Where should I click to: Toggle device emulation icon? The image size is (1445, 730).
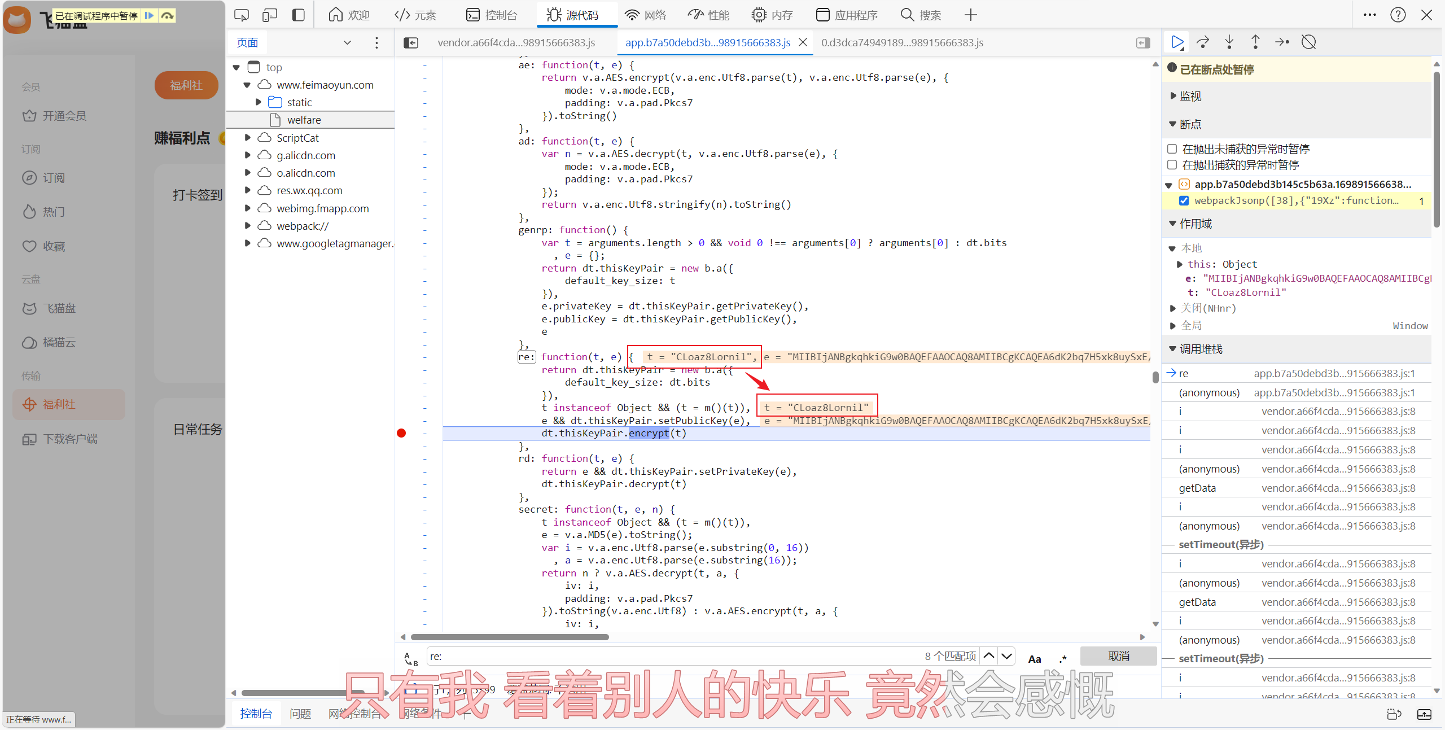pos(270,15)
